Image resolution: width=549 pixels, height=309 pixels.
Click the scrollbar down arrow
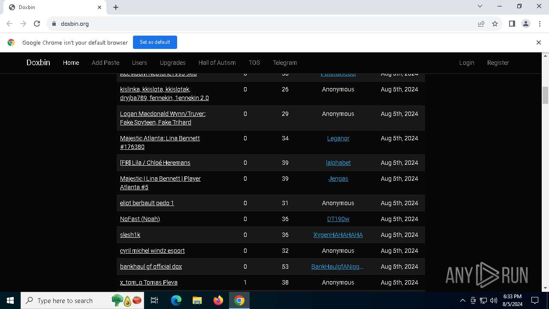(x=546, y=288)
